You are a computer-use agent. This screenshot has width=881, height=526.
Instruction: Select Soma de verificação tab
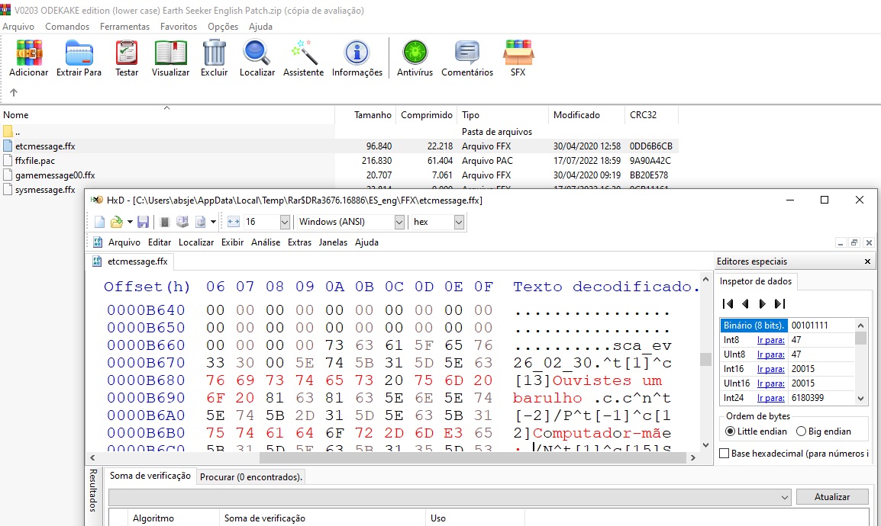point(150,476)
